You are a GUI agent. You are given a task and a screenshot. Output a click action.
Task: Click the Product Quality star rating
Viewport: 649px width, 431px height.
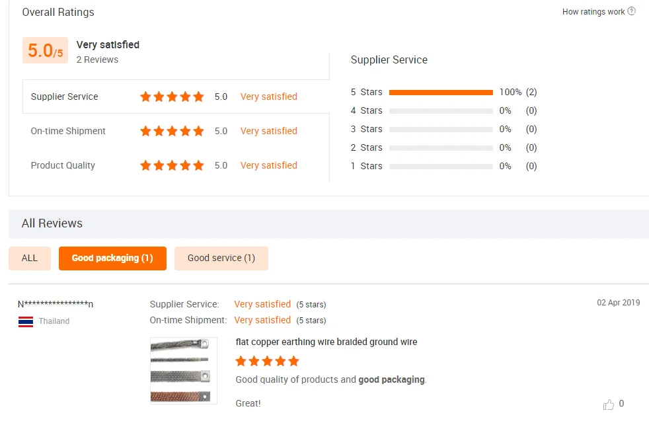172,165
